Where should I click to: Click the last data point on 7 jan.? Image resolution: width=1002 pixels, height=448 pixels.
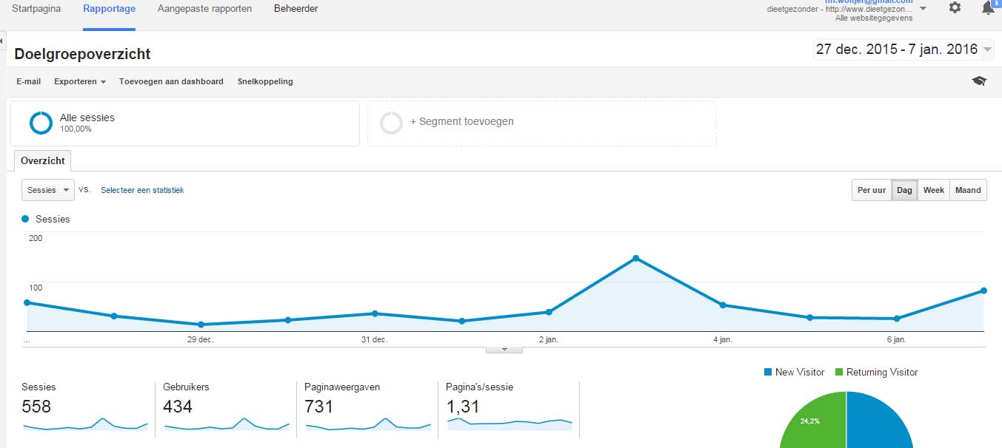click(983, 291)
